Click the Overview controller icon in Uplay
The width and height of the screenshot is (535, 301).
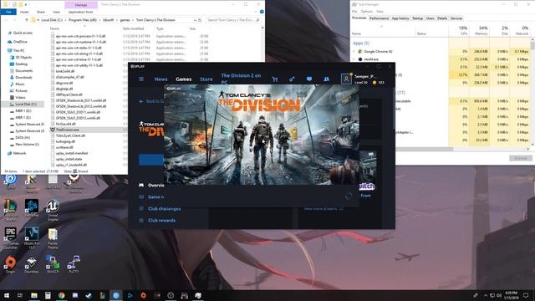pyautogui.click(x=141, y=186)
